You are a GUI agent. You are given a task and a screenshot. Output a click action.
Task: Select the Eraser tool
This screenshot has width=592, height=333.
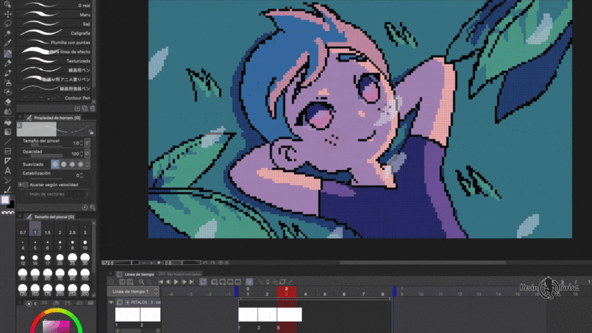(x=7, y=102)
